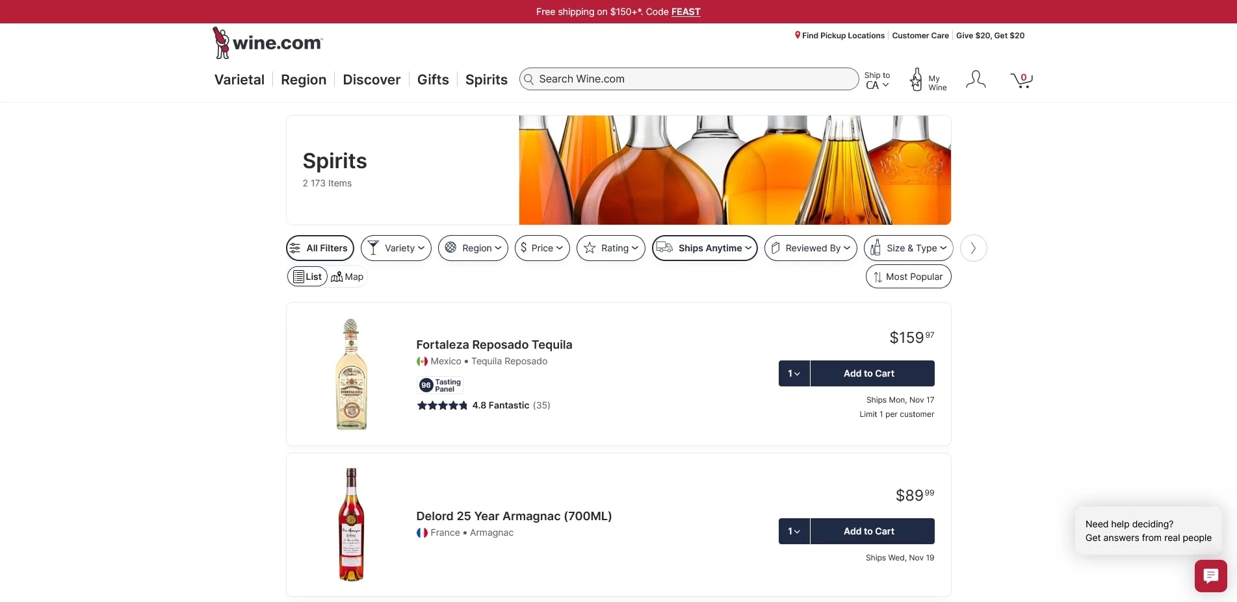Viewport: 1237px width, 602px height.
Task: Switch results to Map view
Action: (x=347, y=276)
